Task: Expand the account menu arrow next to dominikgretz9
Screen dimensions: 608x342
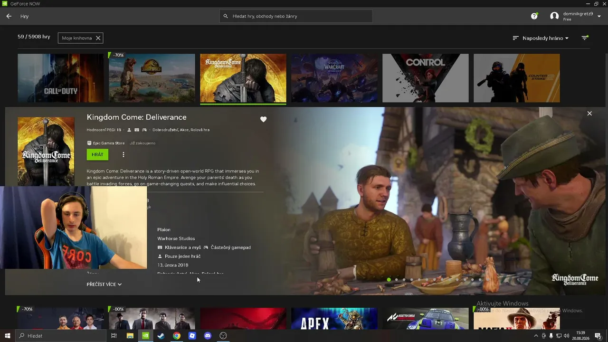Action: pos(599,16)
